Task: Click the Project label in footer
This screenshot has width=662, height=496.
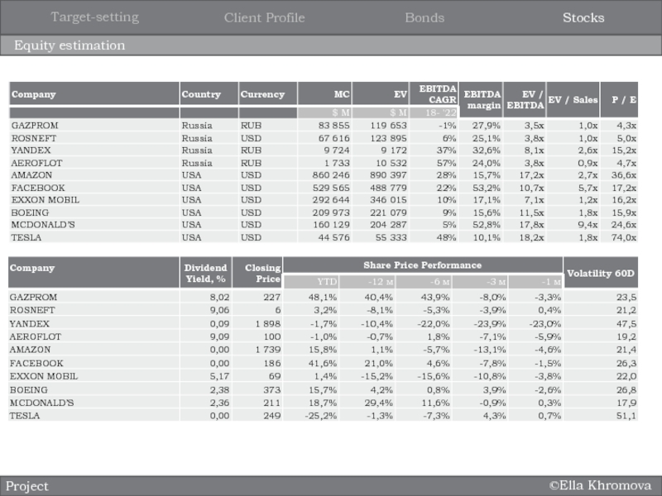Action: [27, 486]
